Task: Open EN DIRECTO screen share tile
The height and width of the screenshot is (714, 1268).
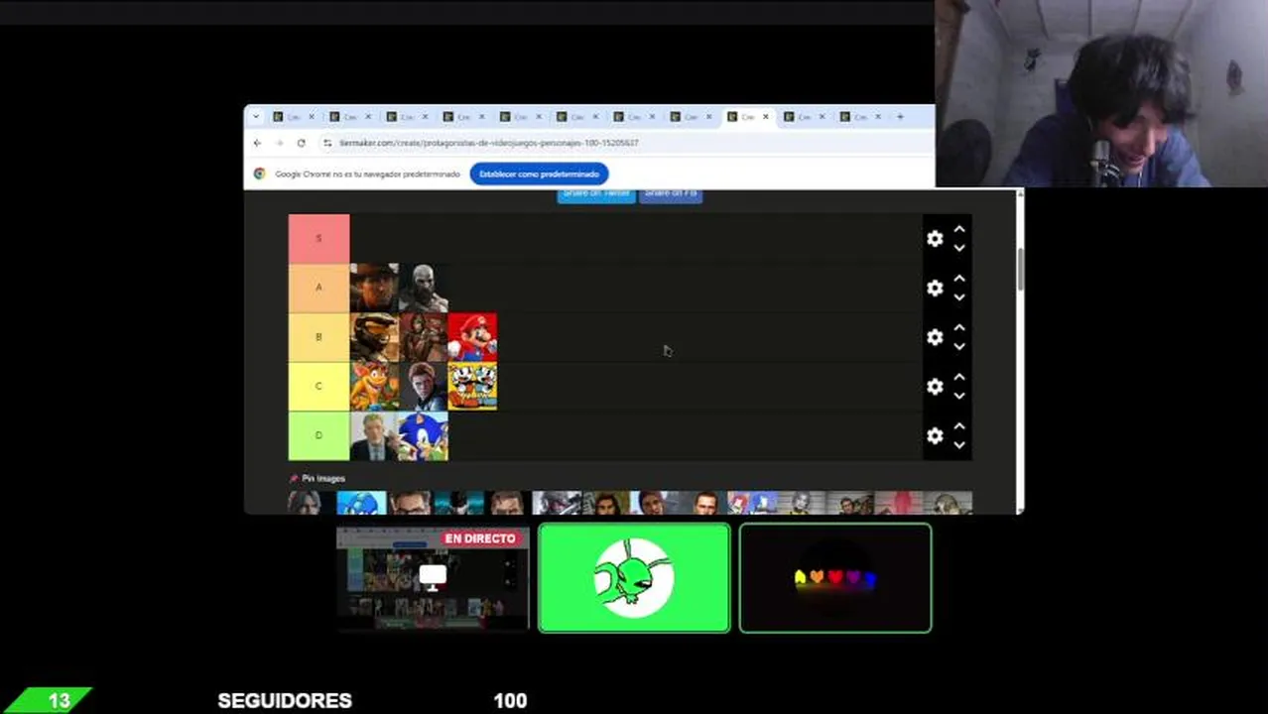Action: pyautogui.click(x=433, y=578)
